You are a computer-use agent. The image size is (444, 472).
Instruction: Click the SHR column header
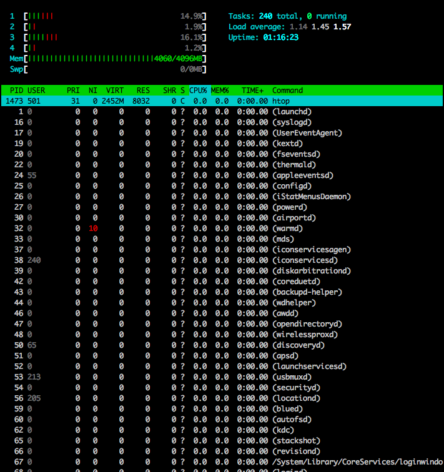(x=169, y=91)
